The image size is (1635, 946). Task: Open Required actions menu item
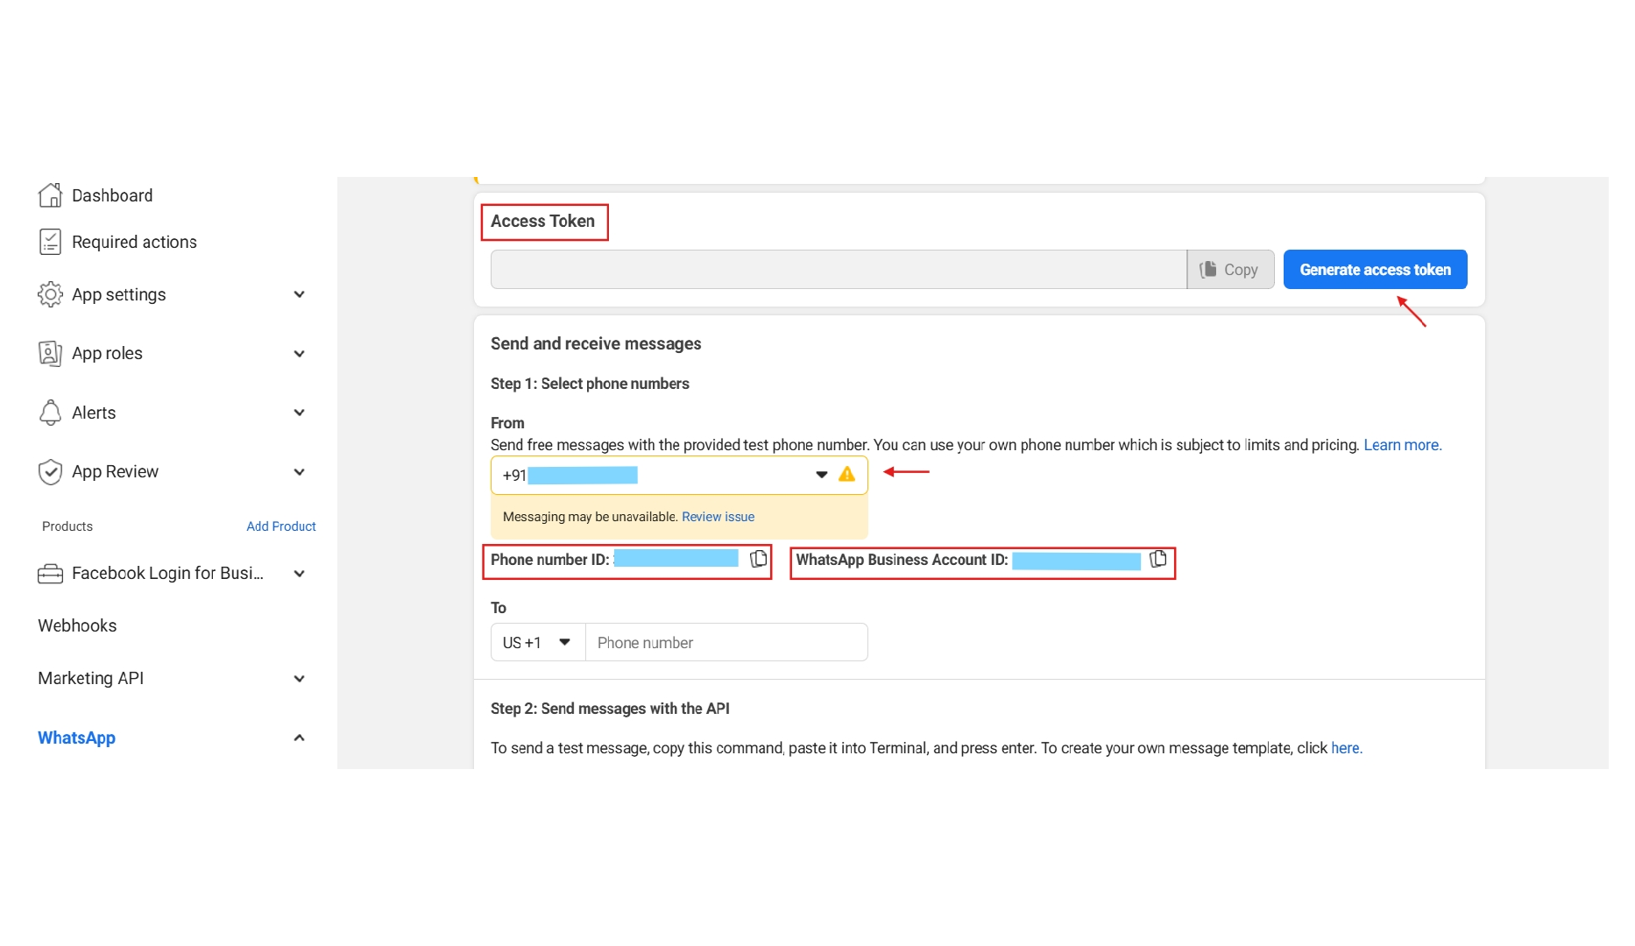pyautogui.click(x=134, y=242)
